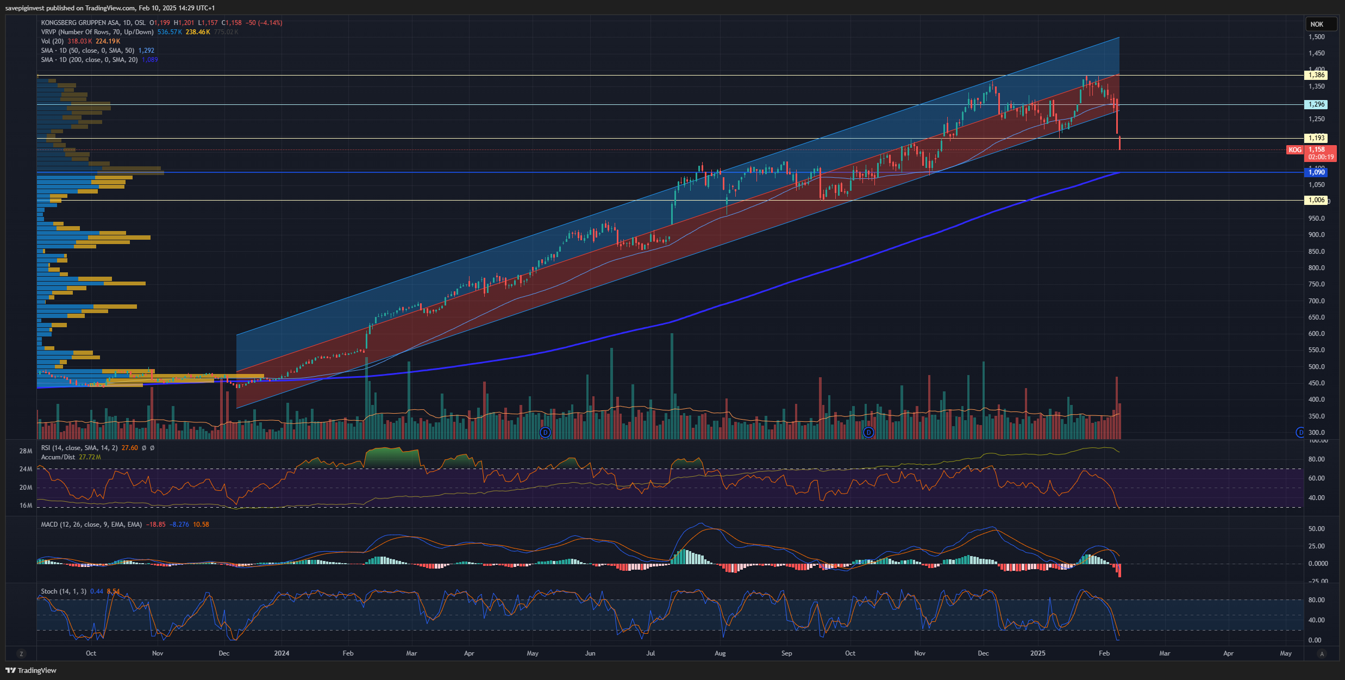Select the 1,386 yellow horizontal line label
Screen dimensions: 1345x680
[1316, 75]
